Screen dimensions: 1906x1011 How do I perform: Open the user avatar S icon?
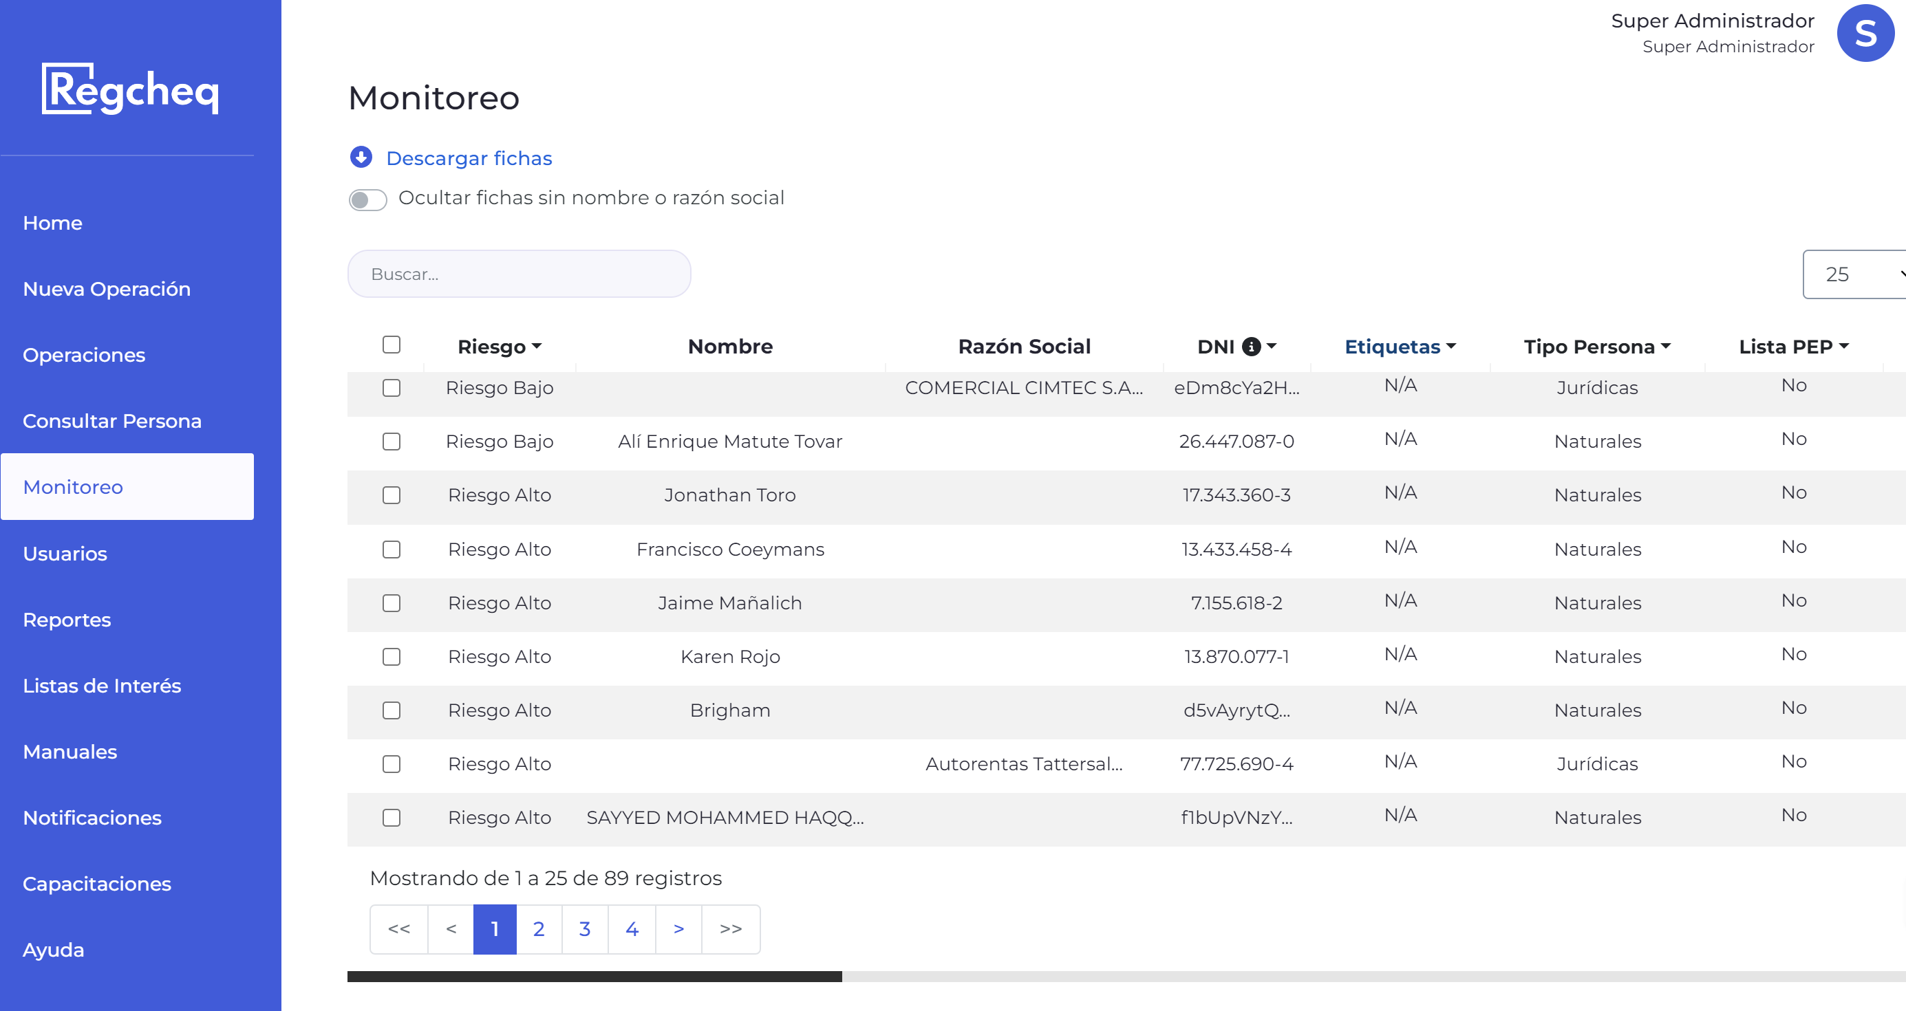pyautogui.click(x=1865, y=33)
